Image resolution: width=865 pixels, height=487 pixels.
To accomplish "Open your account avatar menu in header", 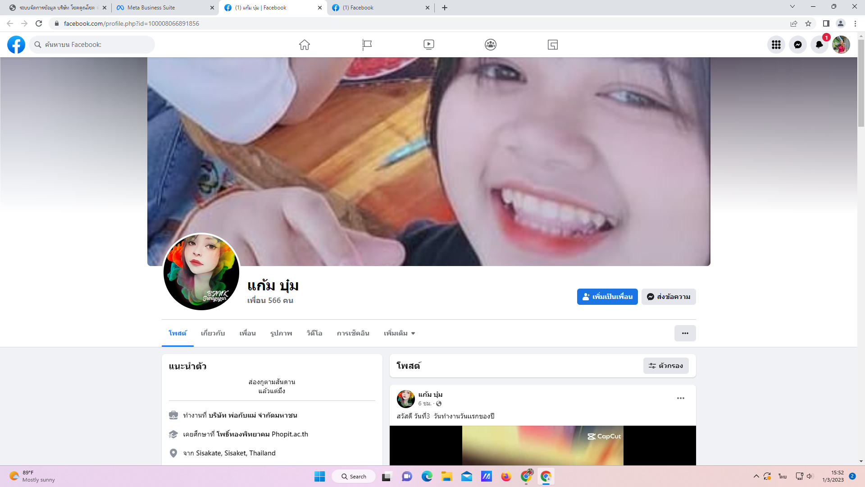I will click(841, 45).
